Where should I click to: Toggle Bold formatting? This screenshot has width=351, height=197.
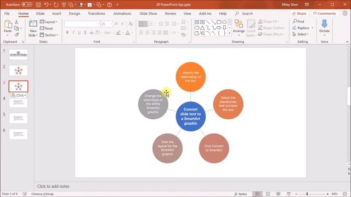(67, 33)
